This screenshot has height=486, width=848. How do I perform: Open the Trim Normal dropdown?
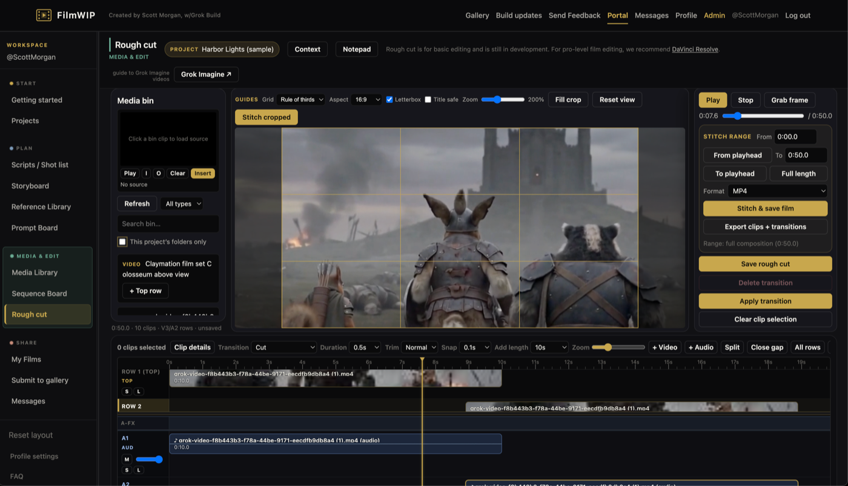[x=419, y=347]
